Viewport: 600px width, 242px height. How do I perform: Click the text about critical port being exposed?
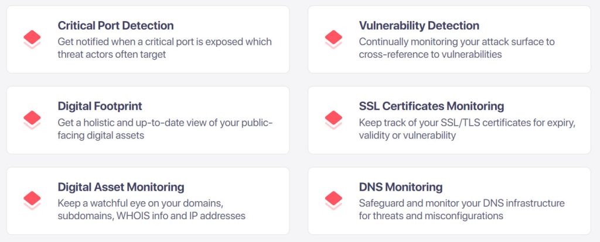[165, 48]
